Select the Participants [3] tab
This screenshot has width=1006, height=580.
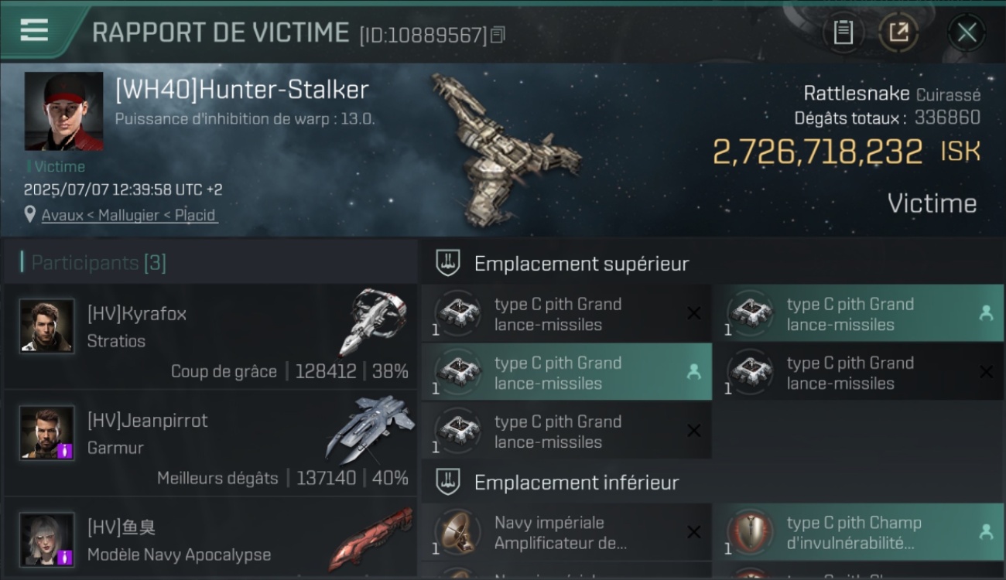click(98, 262)
